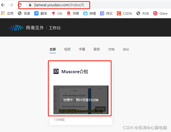Click the 网易见外 logo
Screen dimensions: 171x132
(26, 28)
